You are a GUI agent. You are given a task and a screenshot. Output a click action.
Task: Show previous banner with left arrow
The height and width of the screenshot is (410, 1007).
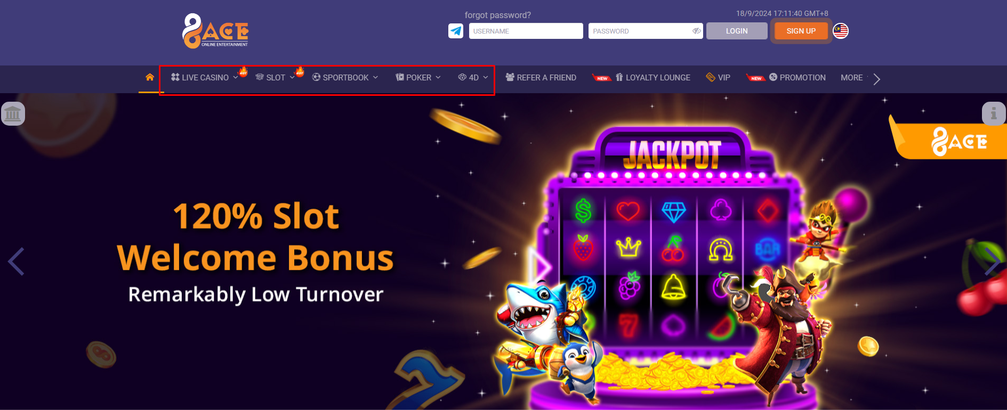(16, 261)
